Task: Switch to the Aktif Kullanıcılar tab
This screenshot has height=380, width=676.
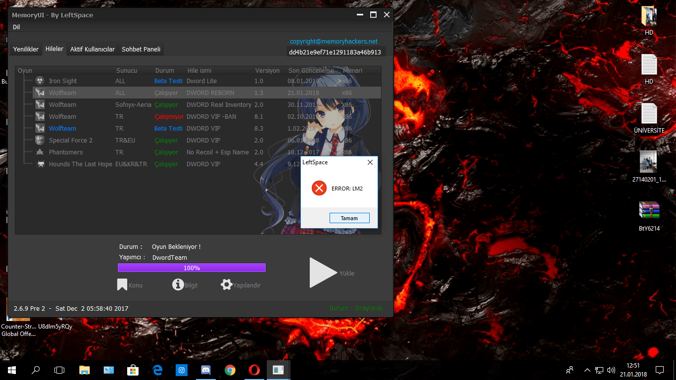Action: pos(93,49)
